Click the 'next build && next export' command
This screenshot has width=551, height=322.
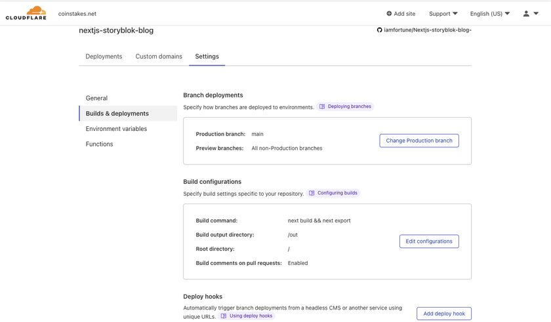[319, 221]
